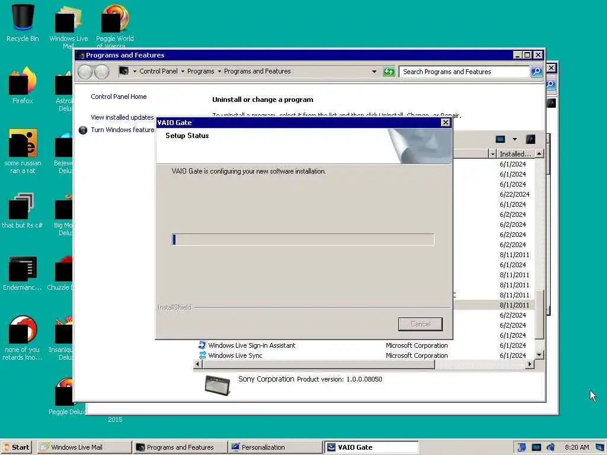Select the Peggle World of Warcraft shortcut
Image resolution: width=607 pixels, height=455 pixels.
coord(114,25)
